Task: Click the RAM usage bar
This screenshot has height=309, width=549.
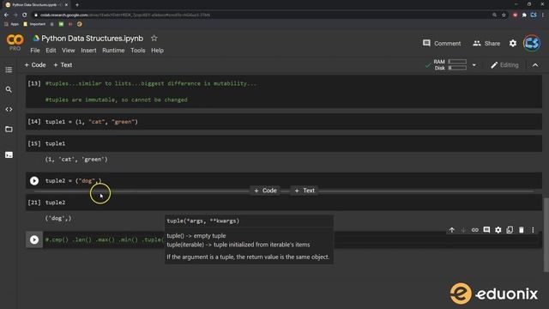Action: (457, 62)
